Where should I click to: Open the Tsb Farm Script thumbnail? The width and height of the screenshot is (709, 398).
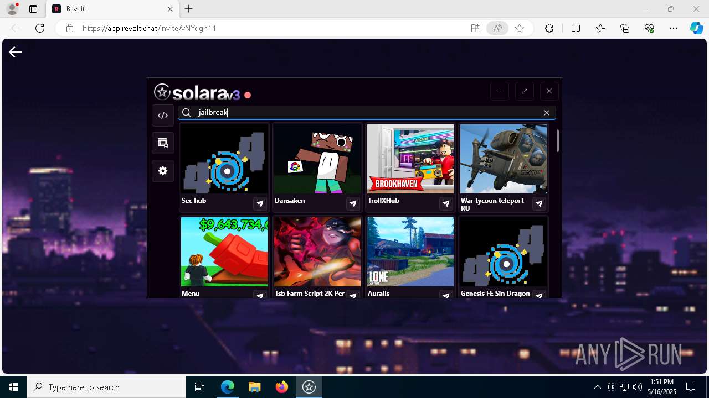pos(317,252)
